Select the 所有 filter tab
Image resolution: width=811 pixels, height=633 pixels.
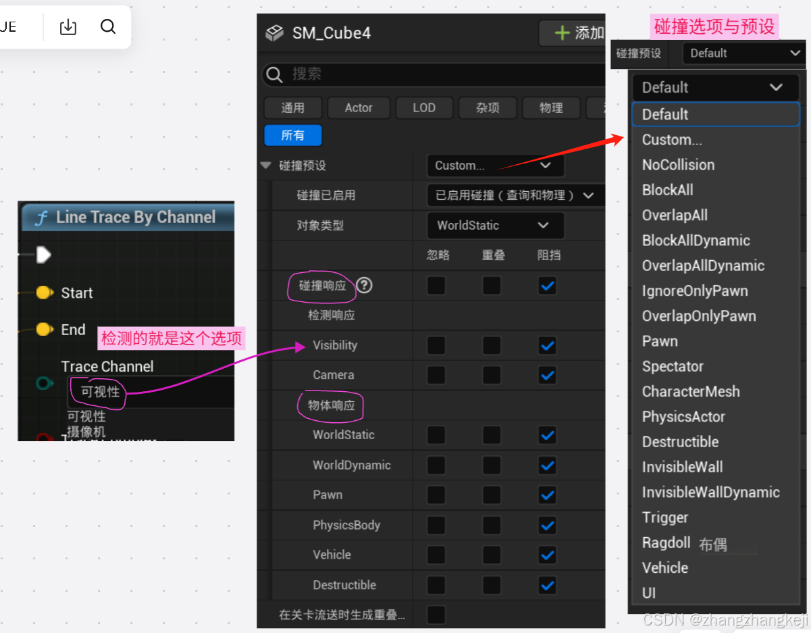292,135
